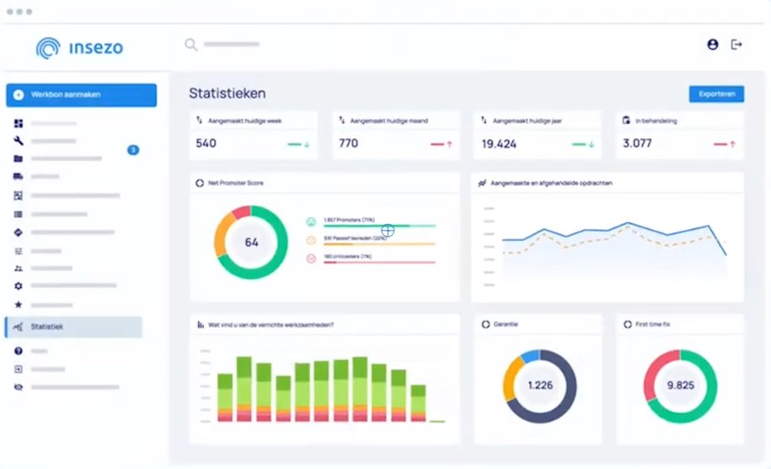The image size is (771, 469).
Task: Open the user account profile icon
Action: pos(713,45)
